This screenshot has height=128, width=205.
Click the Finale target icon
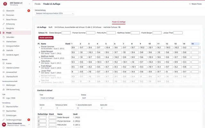4,33
